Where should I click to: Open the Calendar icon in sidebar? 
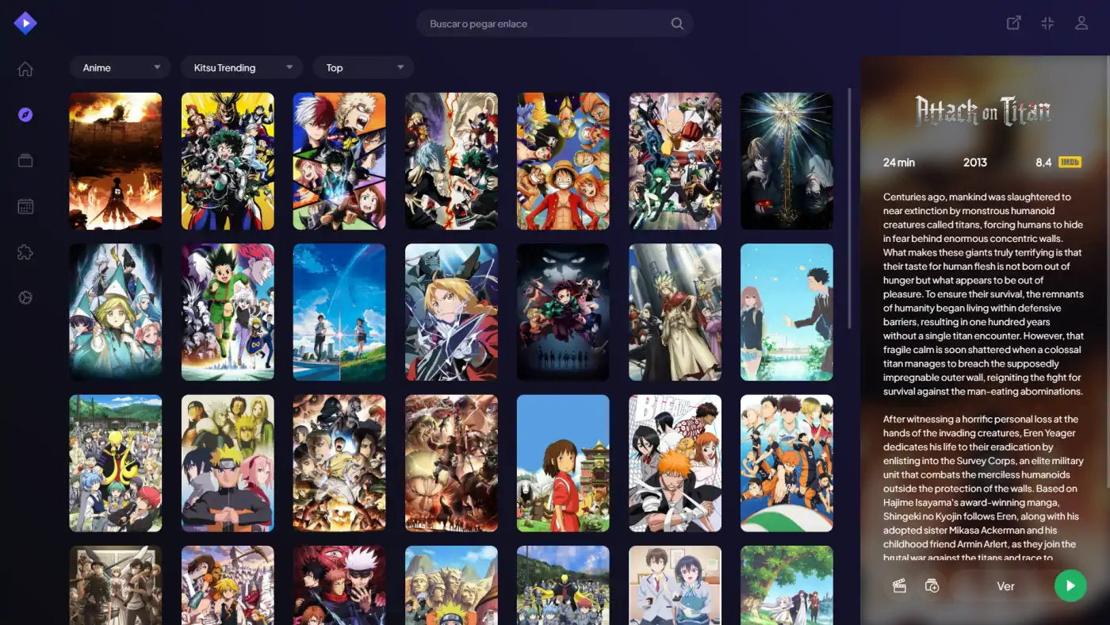(x=25, y=206)
